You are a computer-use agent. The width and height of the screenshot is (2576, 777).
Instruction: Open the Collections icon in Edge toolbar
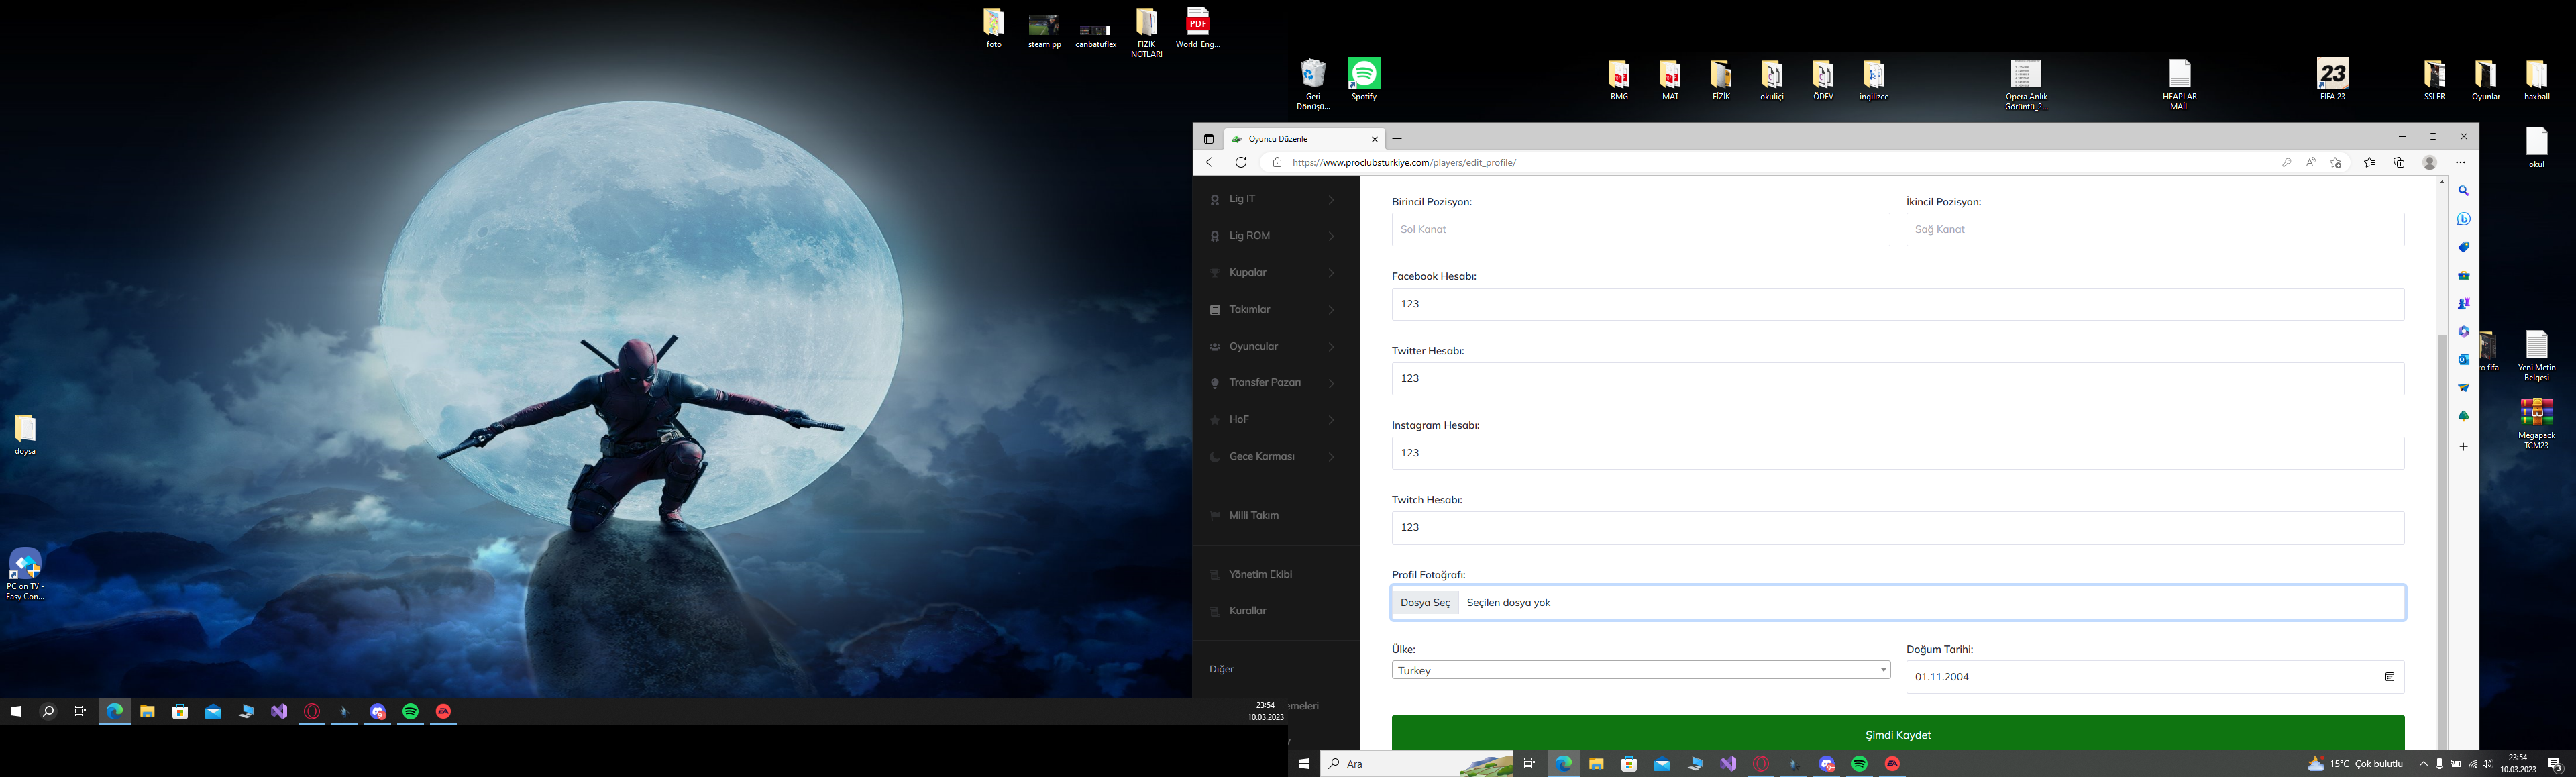point(2399,162)
